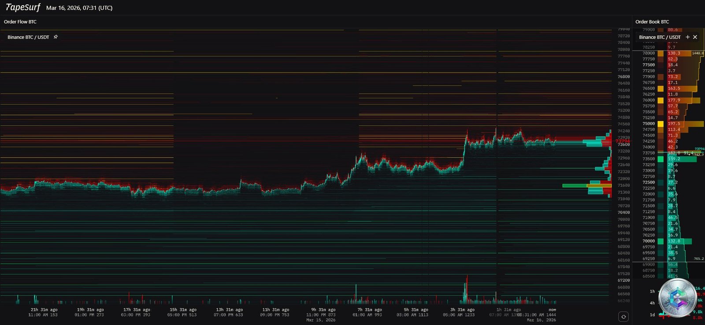The image size is (705, 325).
Task: Click the 70000 order book price level
Action: (649, 241)
